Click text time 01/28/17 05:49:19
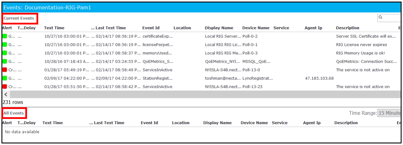 pos(67,70)
